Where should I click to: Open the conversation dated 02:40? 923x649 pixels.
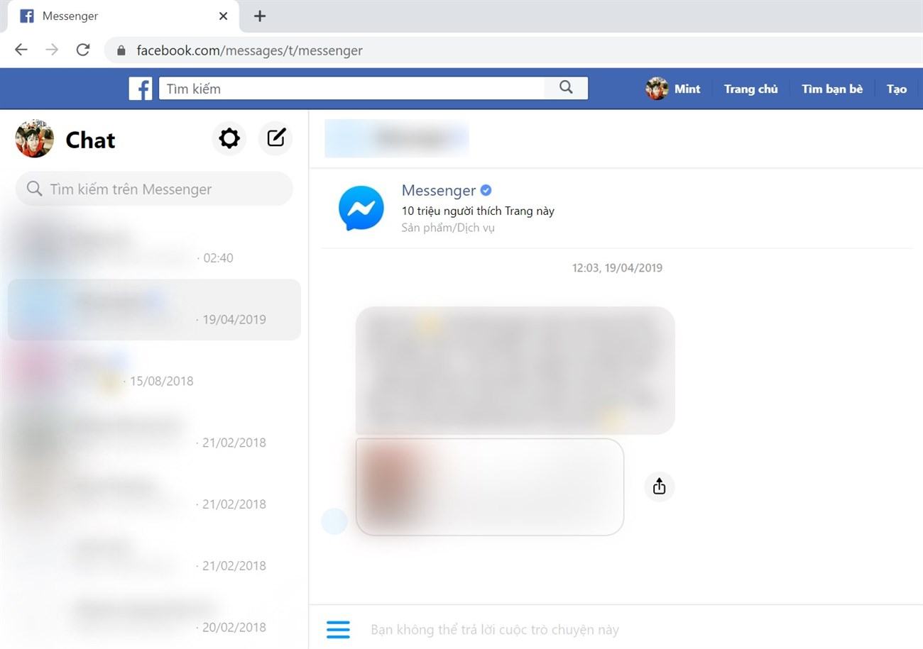(x=154, y=248)
